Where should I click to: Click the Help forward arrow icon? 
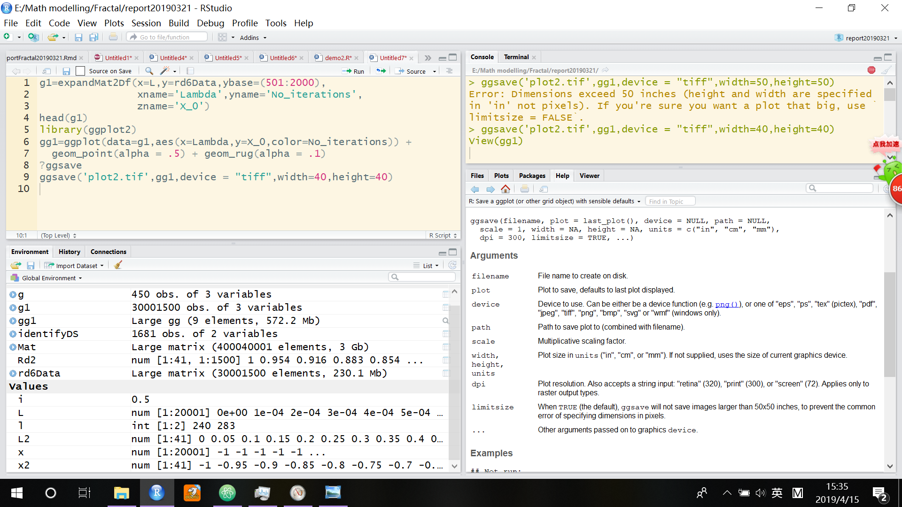(490, 189)
